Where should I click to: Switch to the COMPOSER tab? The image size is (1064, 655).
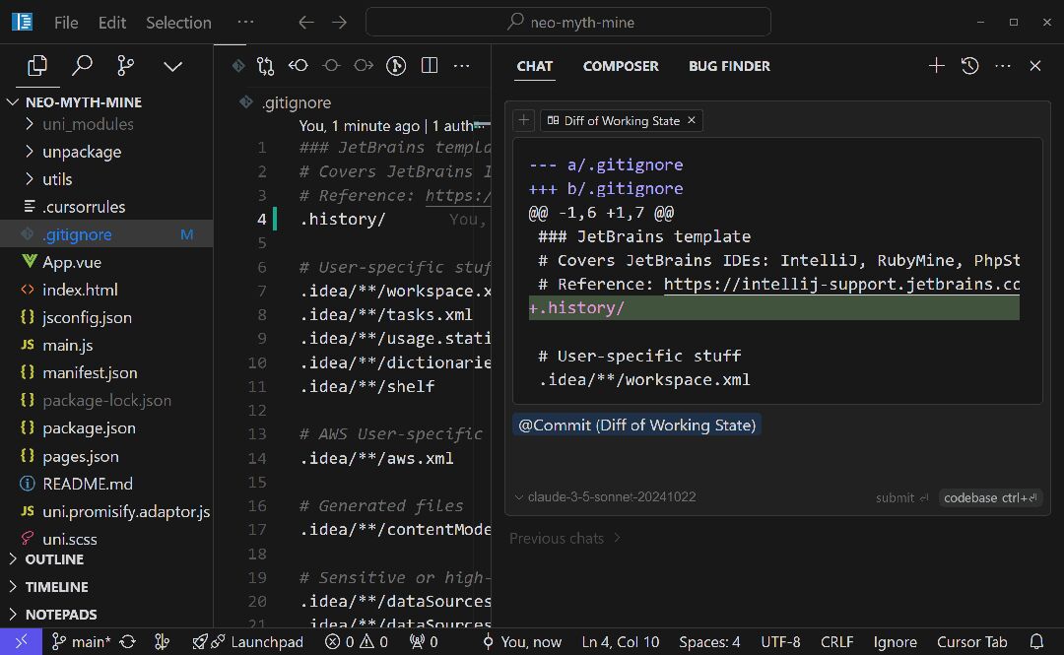pyautogui.click(x=621, y=66)
